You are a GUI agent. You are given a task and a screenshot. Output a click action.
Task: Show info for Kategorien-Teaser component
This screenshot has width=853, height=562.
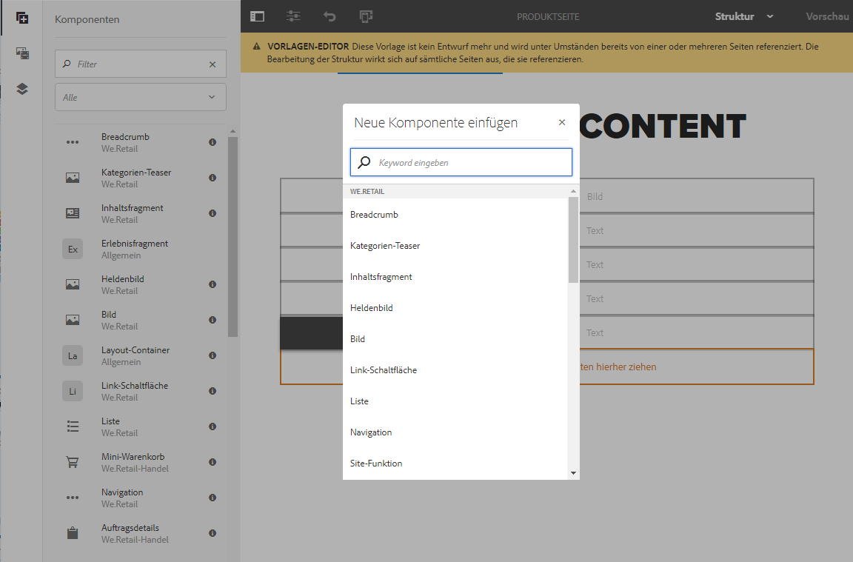(213, 178)
